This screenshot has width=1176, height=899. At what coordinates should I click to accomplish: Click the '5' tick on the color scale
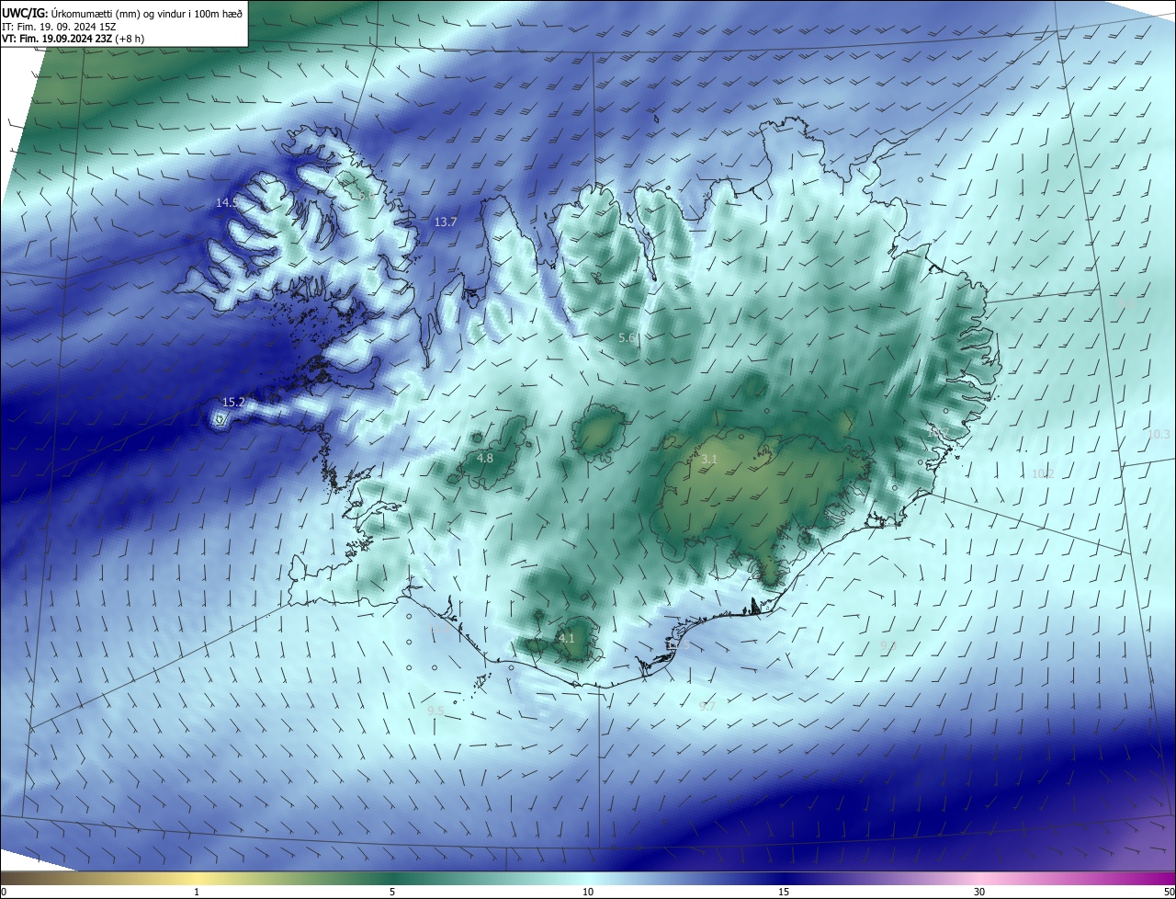[x=392, y=892]
